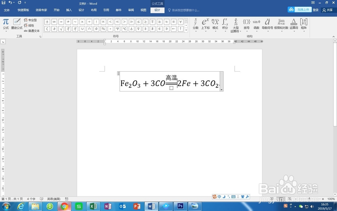Viewport: 337px width, 211px height.
Task: Open equation options arrow on the equation box
Action: point(222,89)
